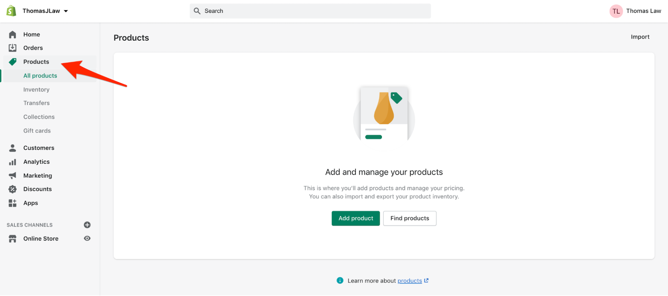The image size is (668, 296).
Task: Select the Home house icon
Action: pos(12,34)
